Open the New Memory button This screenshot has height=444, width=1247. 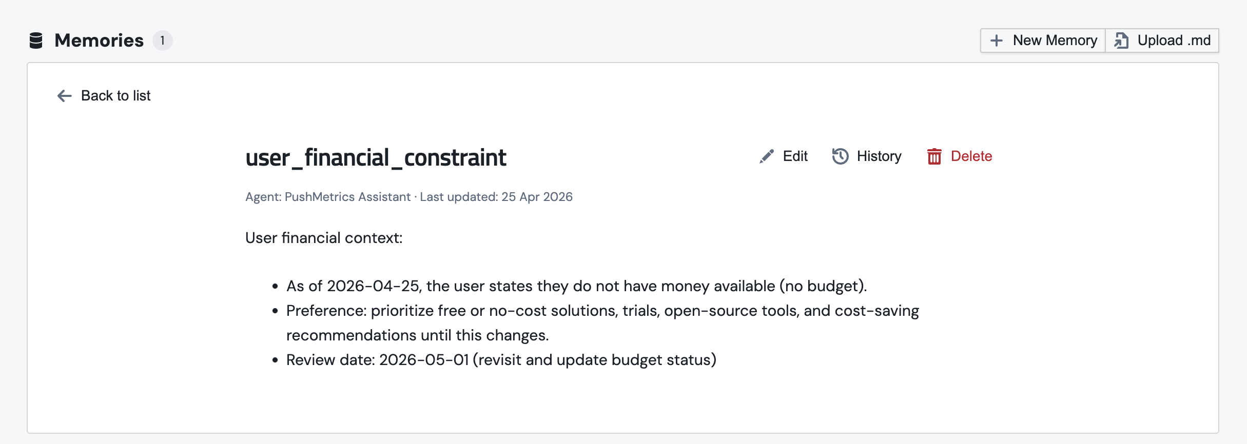(x=1043, y=41)
